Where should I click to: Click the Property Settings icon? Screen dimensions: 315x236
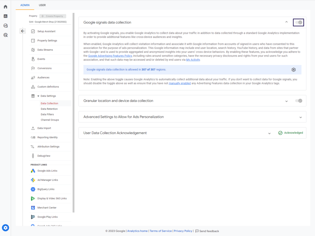[x=33, y=41]
